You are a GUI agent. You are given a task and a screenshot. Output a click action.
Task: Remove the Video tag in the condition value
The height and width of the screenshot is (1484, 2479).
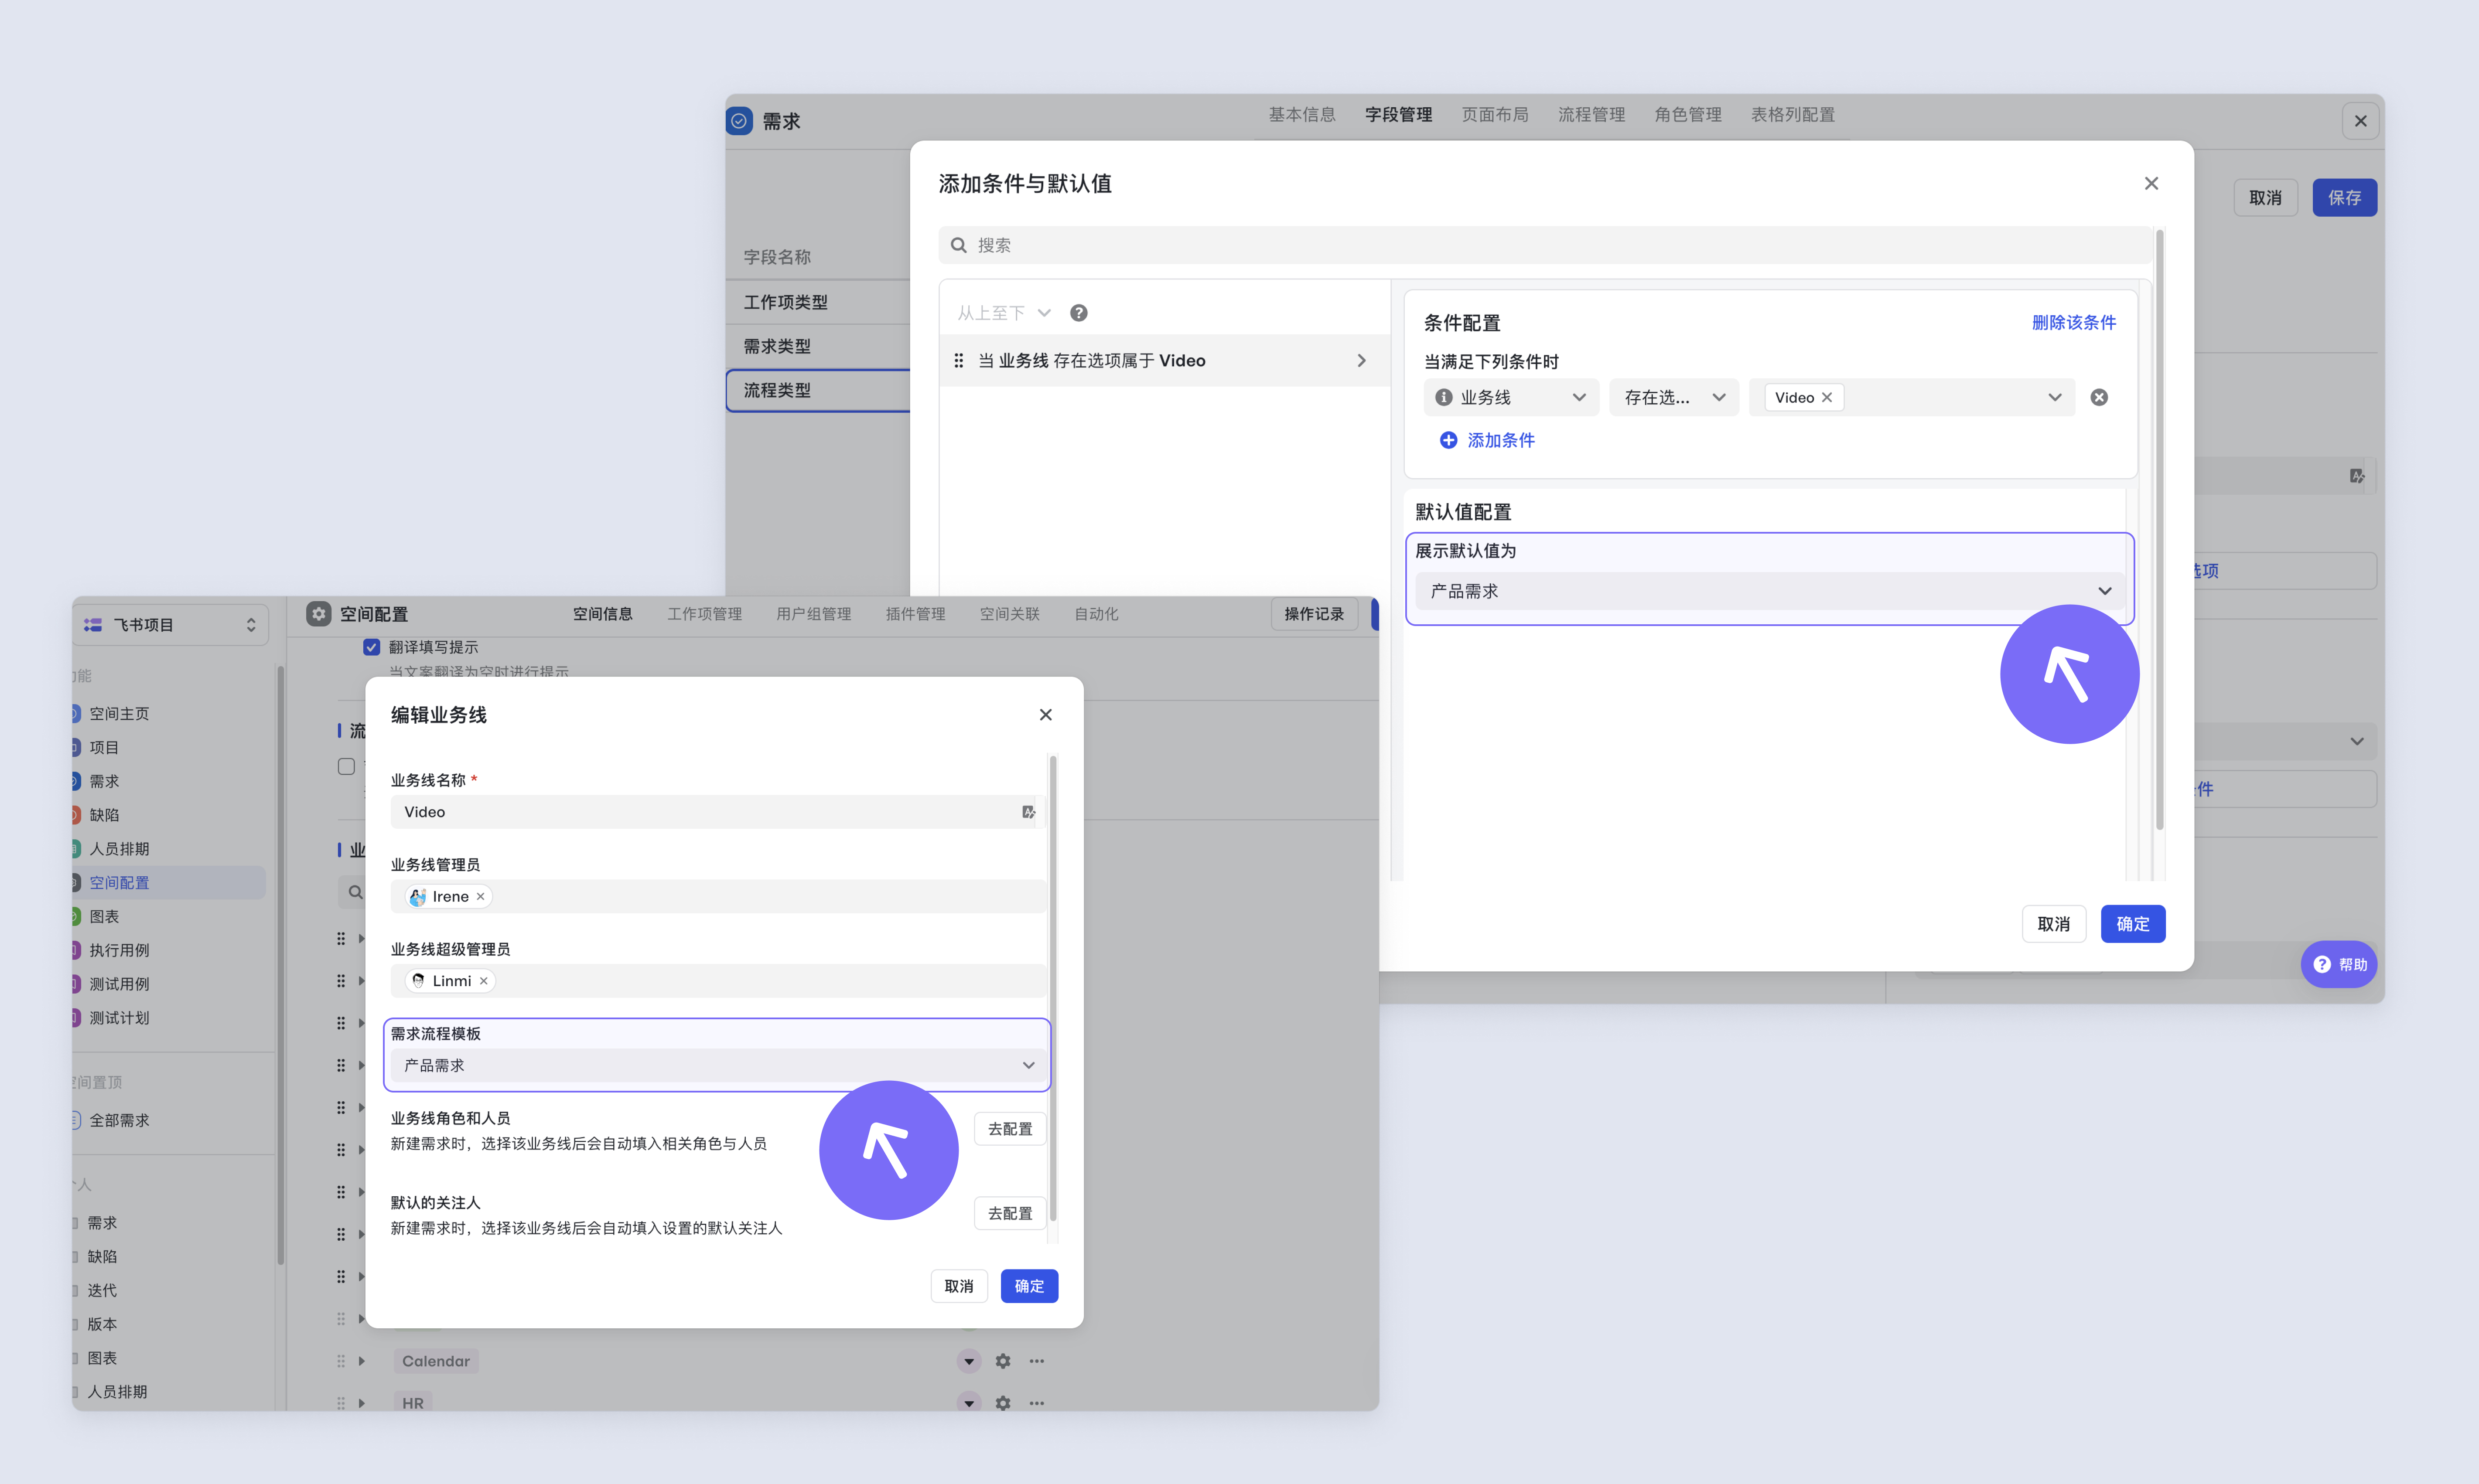[x=1827, y=397]
